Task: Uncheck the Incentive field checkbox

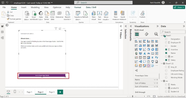Action: 166,50
